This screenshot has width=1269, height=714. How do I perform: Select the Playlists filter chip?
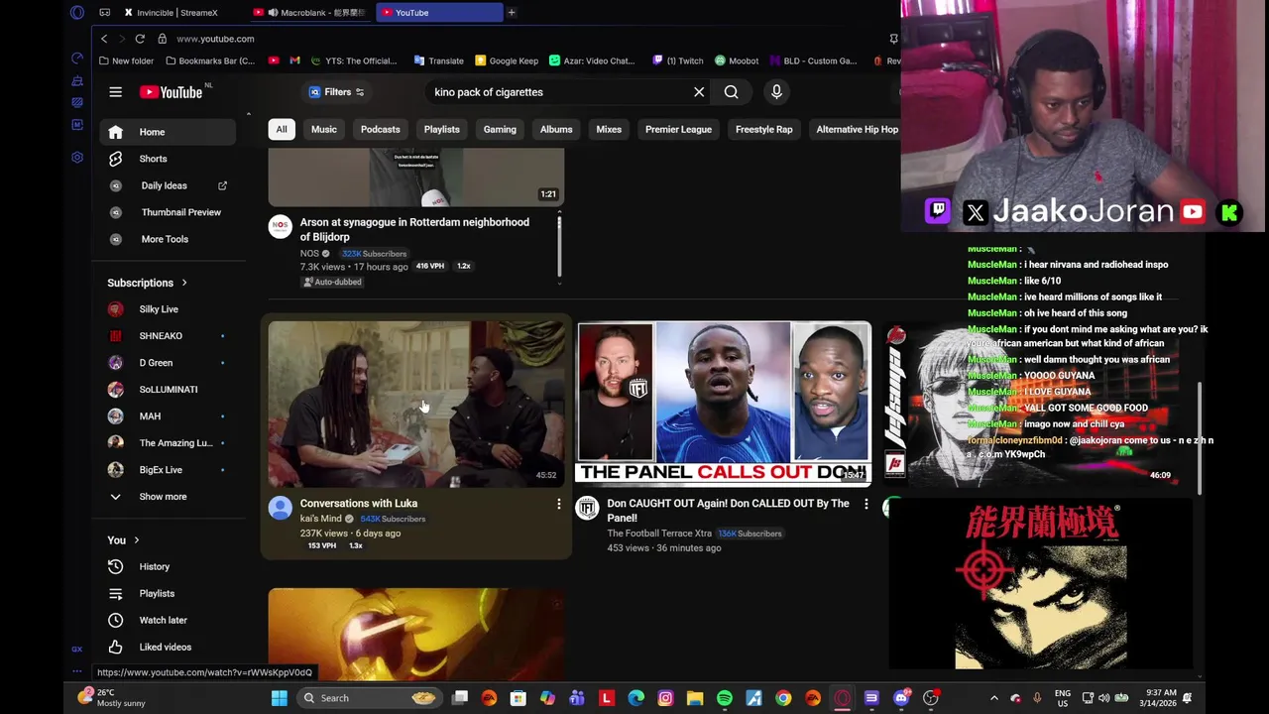(442, 129)
